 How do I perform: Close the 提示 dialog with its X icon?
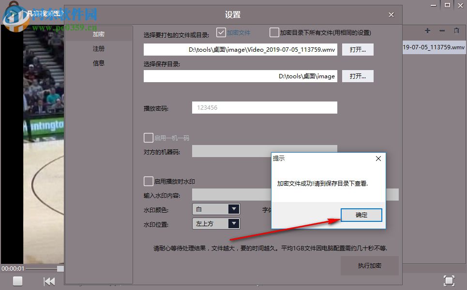click(378, 159)
